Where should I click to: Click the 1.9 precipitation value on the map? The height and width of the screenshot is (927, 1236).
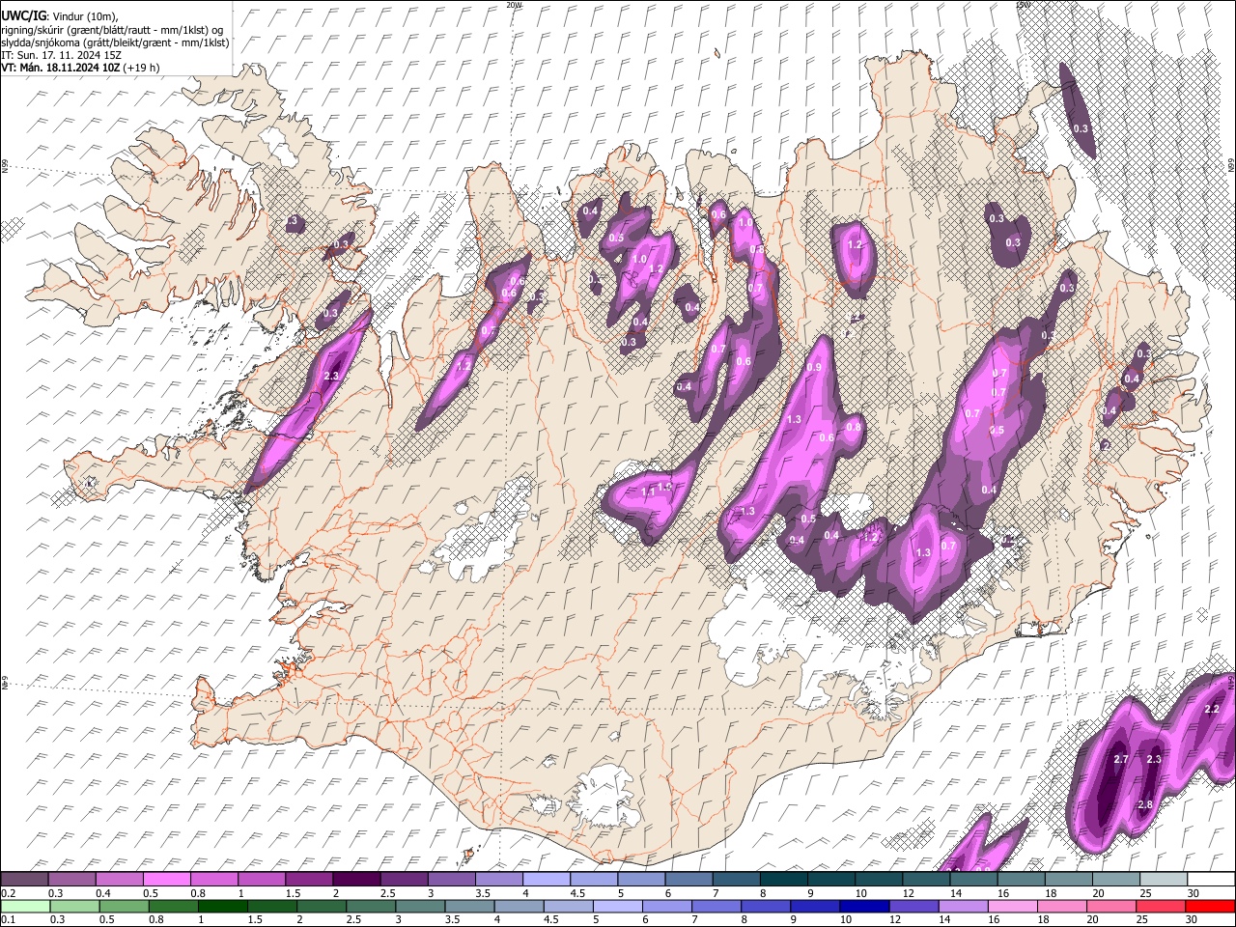[664, 486]
